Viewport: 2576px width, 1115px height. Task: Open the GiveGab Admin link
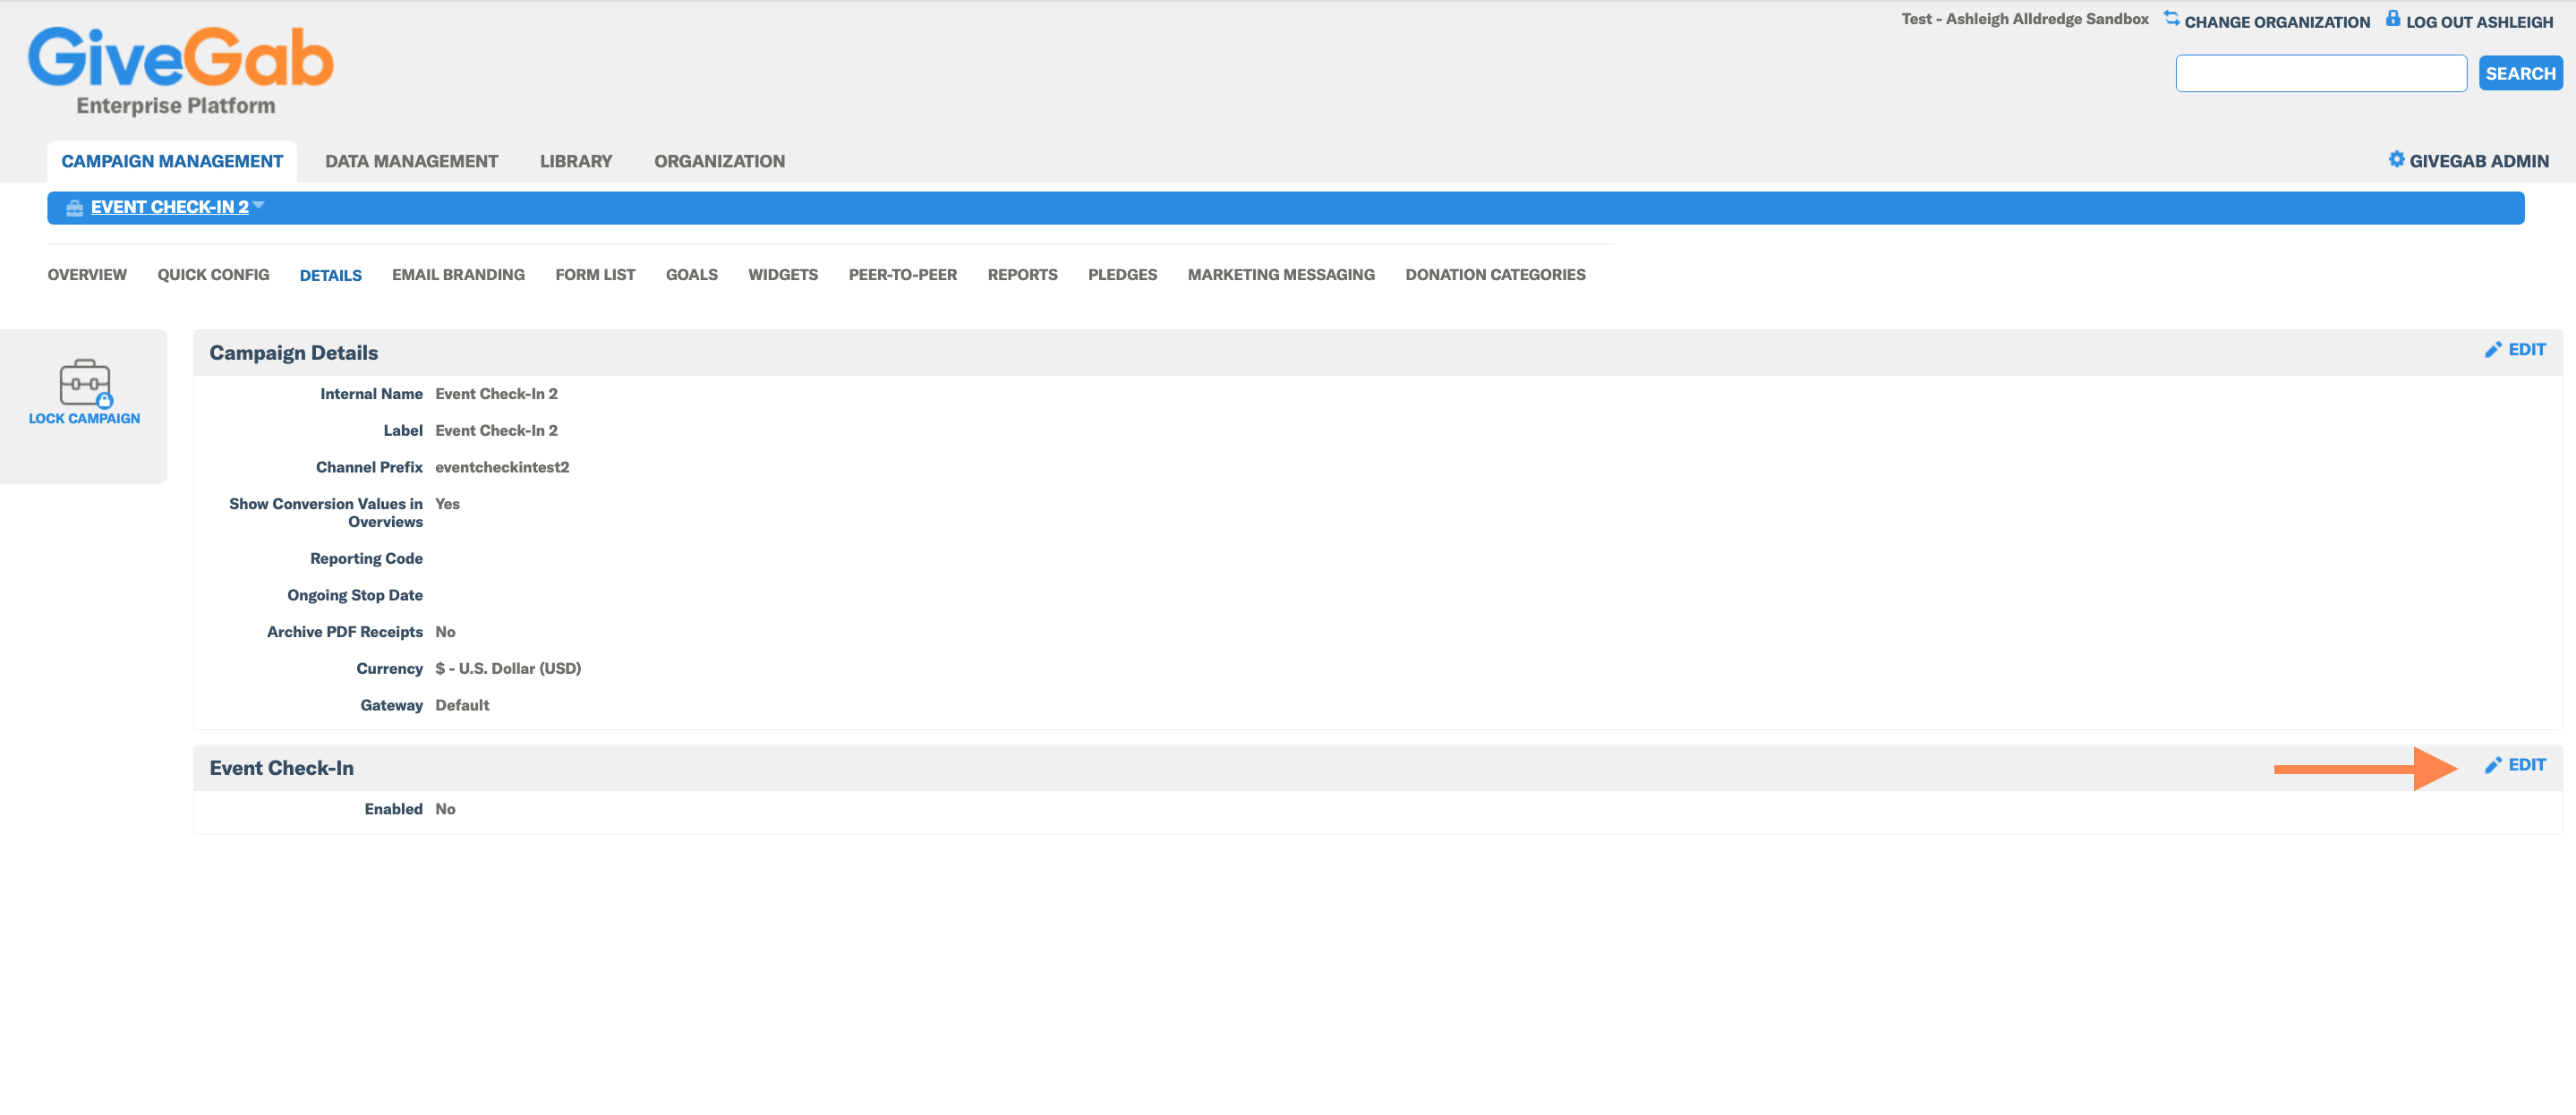(x=2478, y=161)
